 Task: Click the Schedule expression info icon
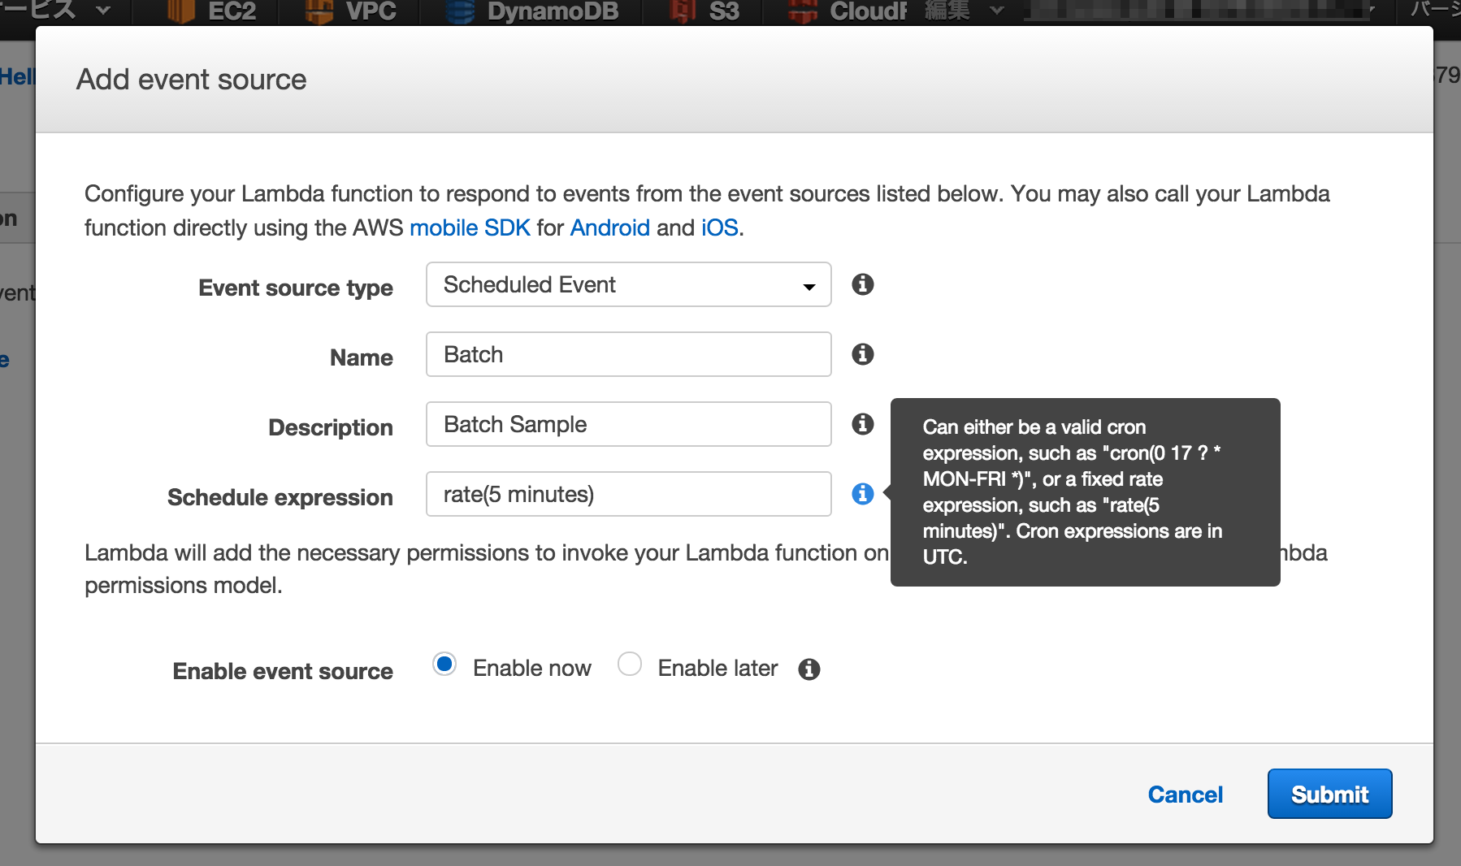click(862, 493)
